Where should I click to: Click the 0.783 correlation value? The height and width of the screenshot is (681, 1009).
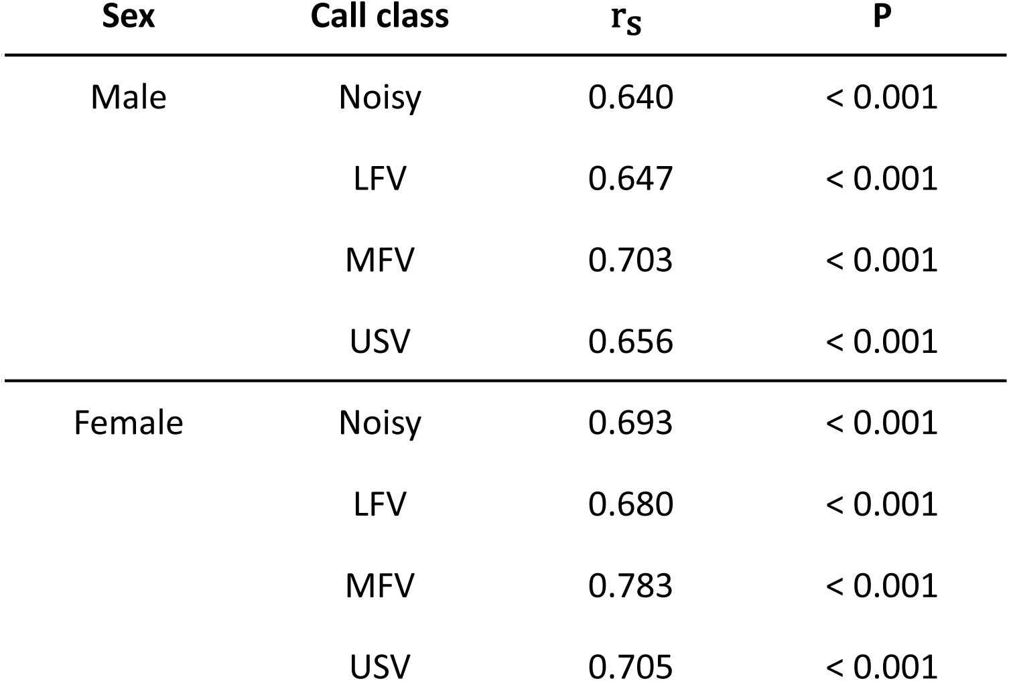[x=630, y=586]
